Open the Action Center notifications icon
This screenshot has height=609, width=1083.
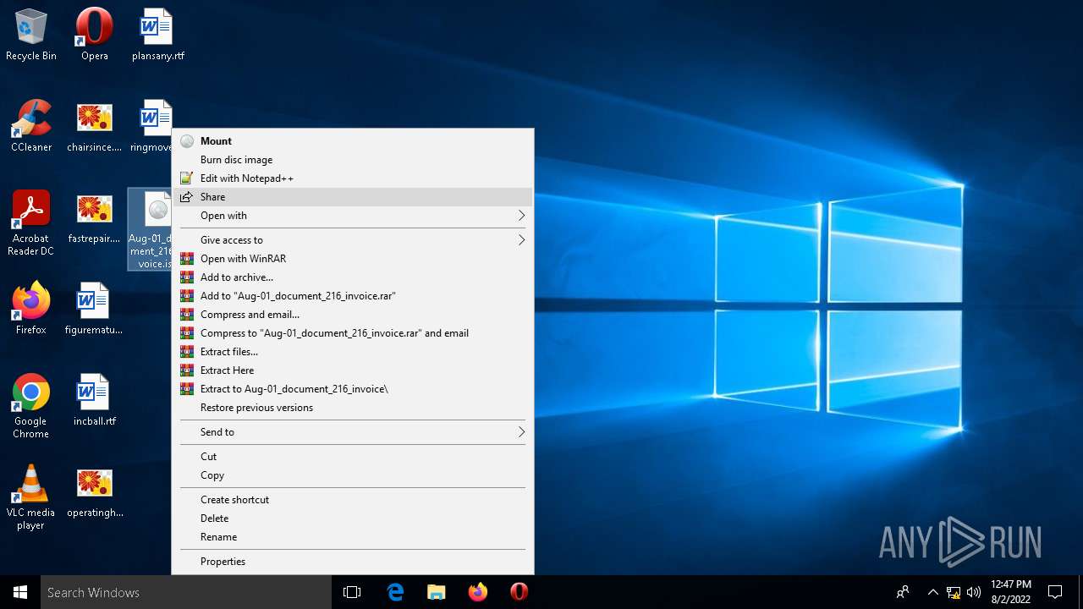(x=1055, y=592)
